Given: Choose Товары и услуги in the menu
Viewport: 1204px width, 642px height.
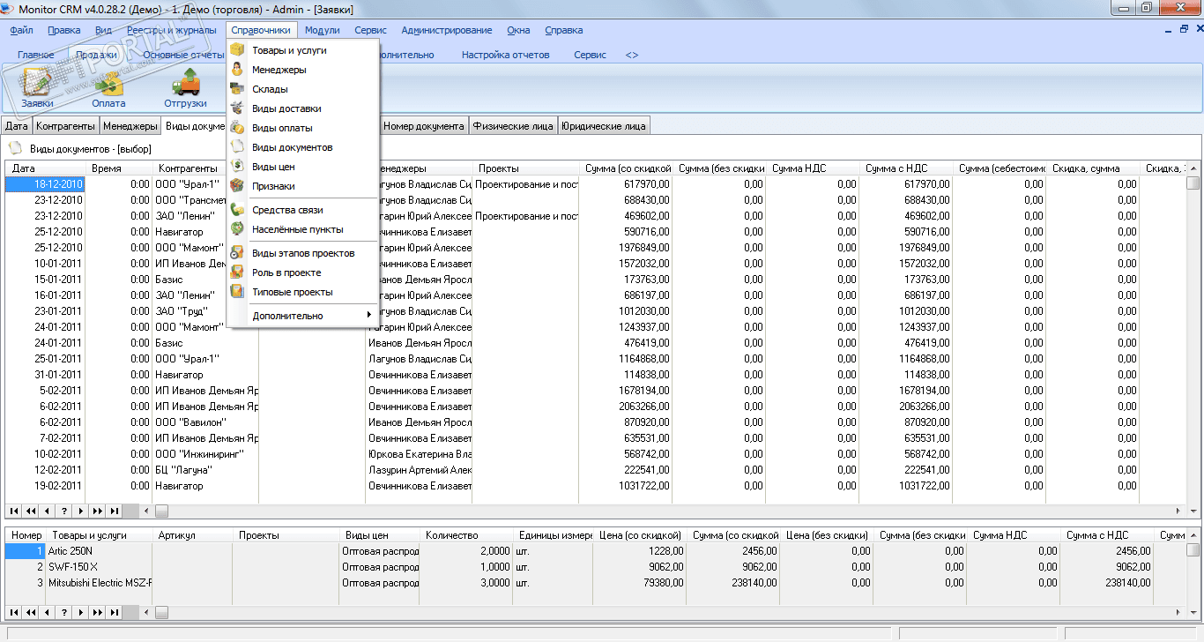Looking at the screenshot, I should point(289,50).
